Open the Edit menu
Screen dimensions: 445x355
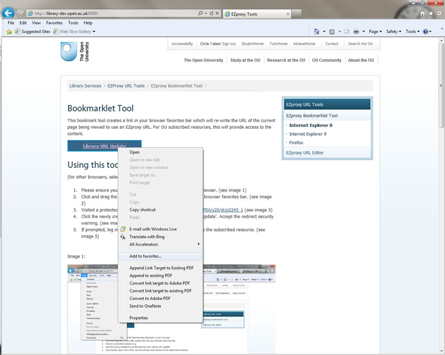[23, 23]
